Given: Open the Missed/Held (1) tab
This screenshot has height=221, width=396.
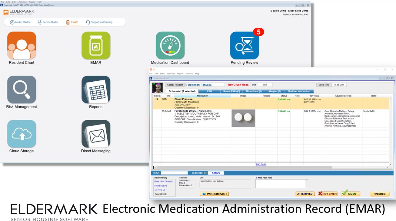Looking at the screenshot, I should click(x=254, y=91).
